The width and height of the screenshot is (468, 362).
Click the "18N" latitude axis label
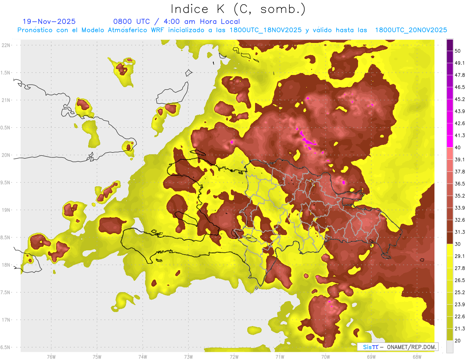point(7,265)
